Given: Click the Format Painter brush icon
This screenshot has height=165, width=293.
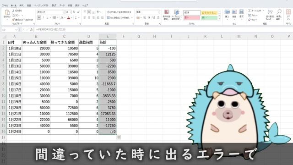Looking at the screenshot, I should pos(13,19).
